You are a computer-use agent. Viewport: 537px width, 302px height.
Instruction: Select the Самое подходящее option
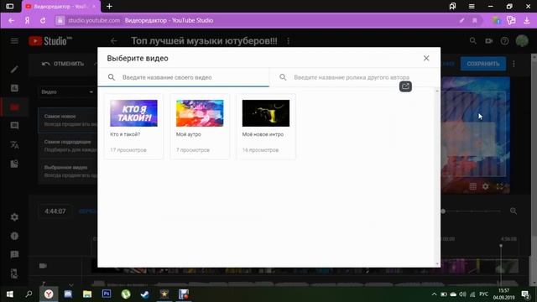(68, 146)
